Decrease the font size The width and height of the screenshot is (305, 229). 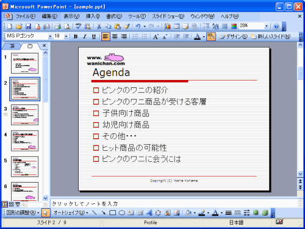coord(165,37)
